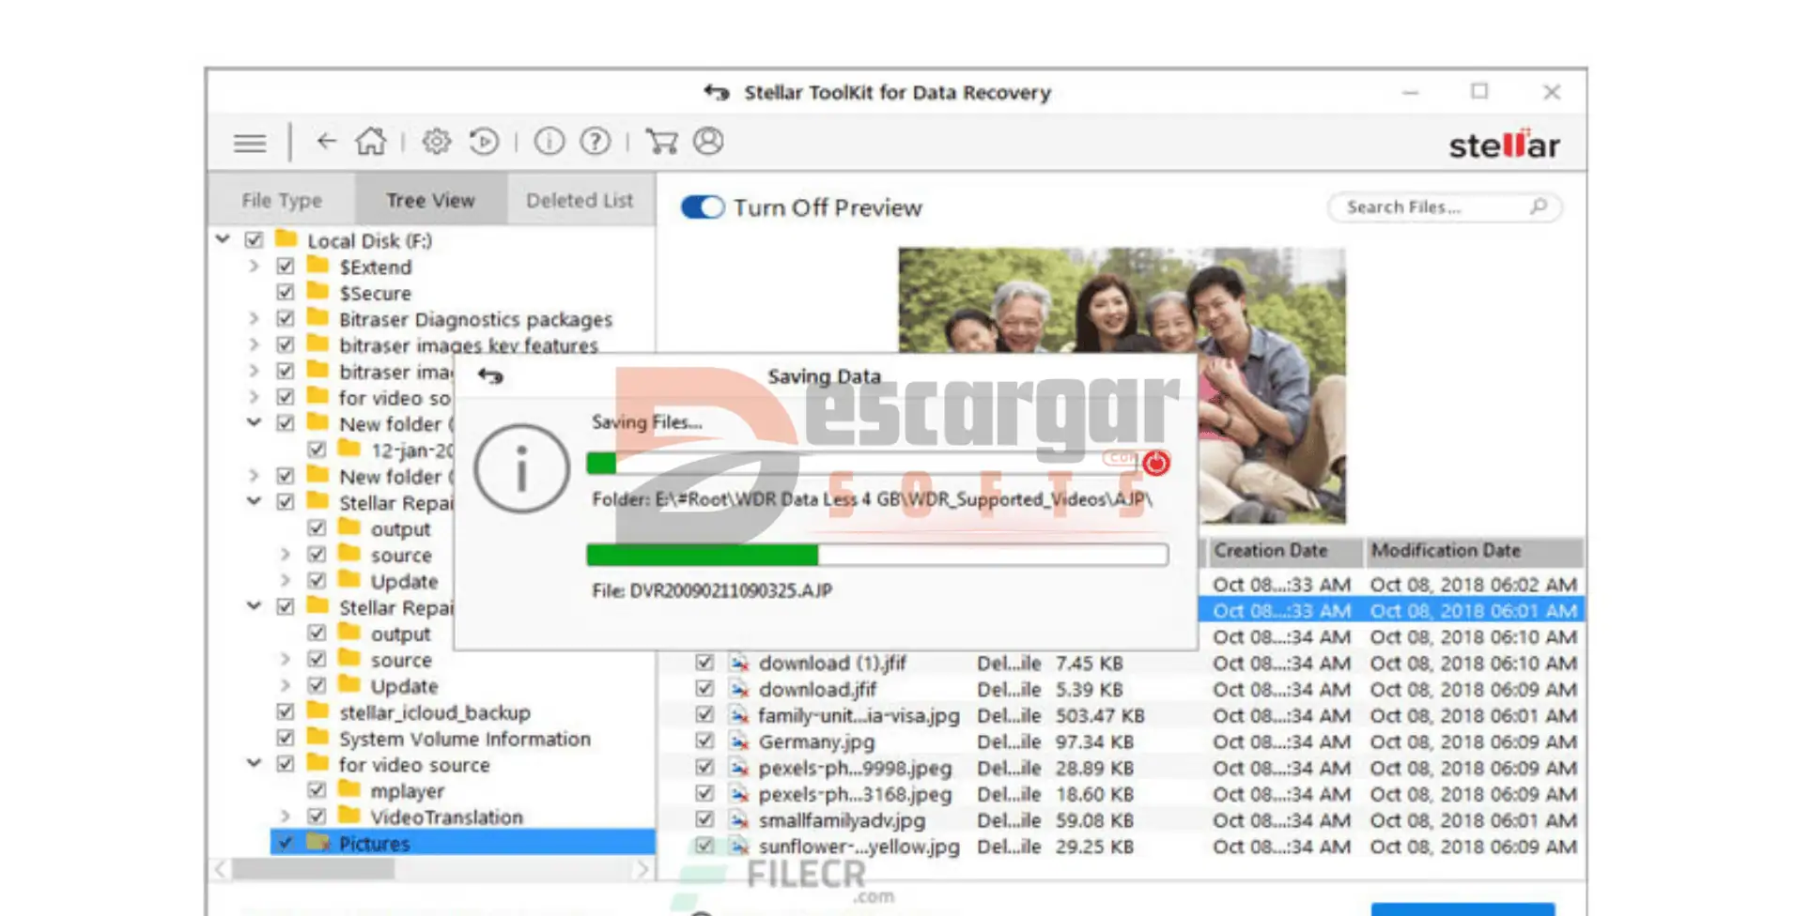The width and height of the screenshot is (1795, 916).
Task: Open the hamburger menu in the toolbar
Action: pos(250,143)
